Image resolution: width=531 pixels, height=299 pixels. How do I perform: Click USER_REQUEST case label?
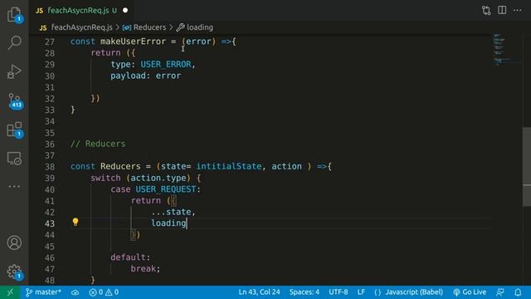pyautogui.click(x=166, y=189)
